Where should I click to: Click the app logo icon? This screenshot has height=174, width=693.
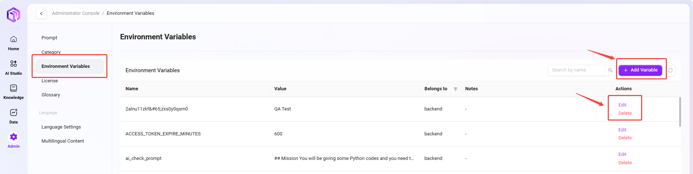tap(13, 15)
